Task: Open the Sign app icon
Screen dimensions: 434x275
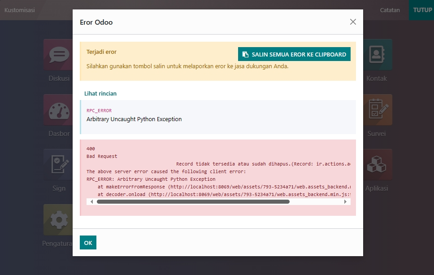Action: [58, 165]
